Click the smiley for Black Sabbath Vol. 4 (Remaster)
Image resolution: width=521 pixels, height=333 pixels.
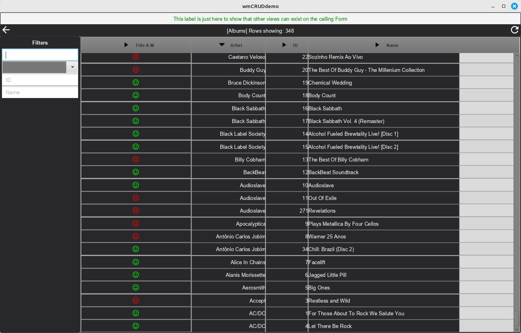point(136,121)
